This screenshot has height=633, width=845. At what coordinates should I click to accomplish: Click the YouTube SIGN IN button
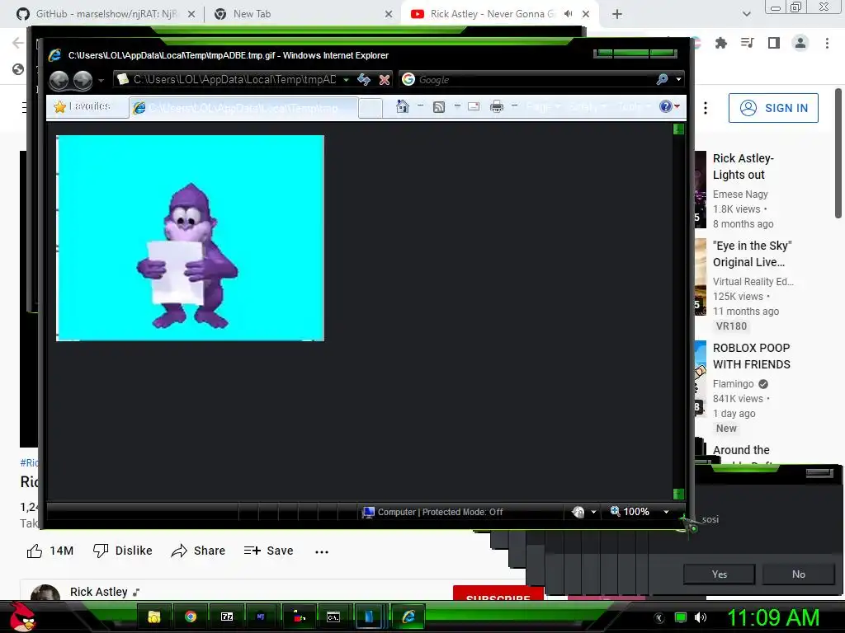pos(773,108)
